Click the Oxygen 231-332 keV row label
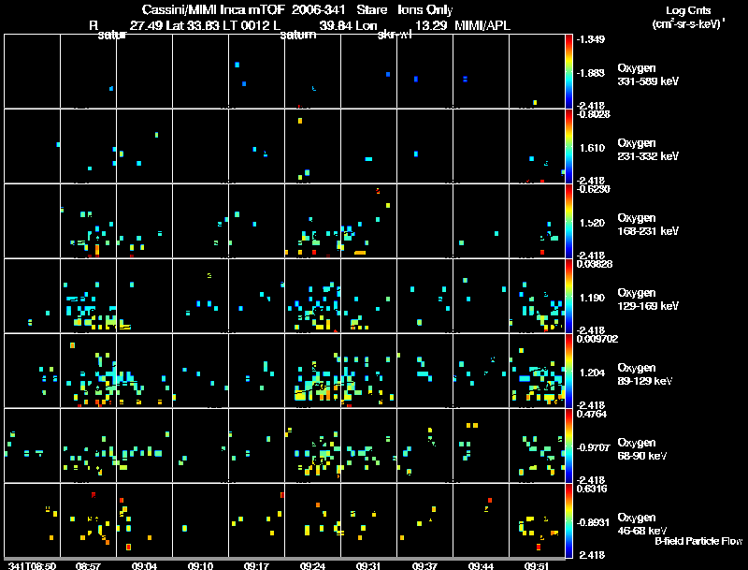 [648, 150]
